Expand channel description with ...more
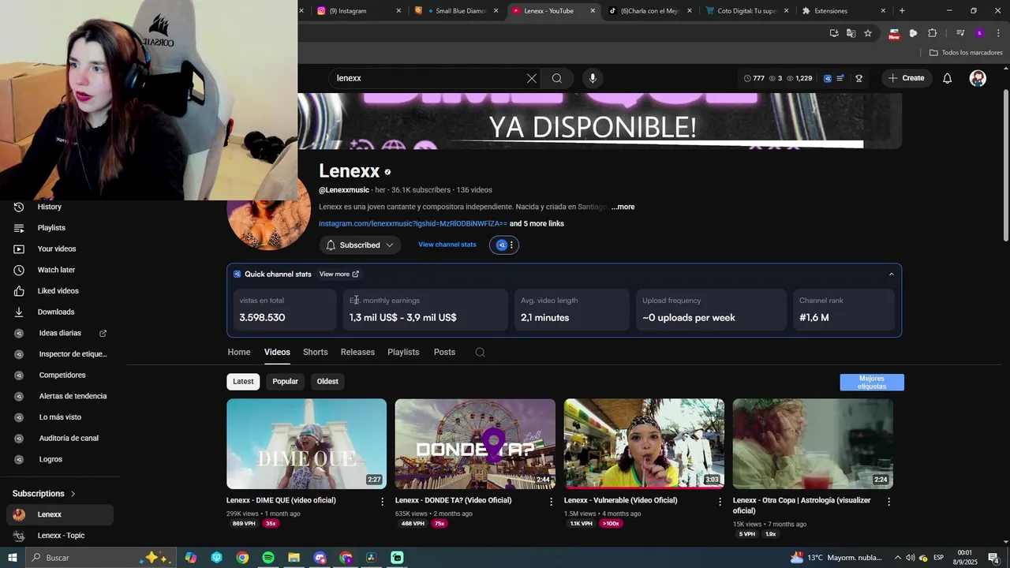 623,207
